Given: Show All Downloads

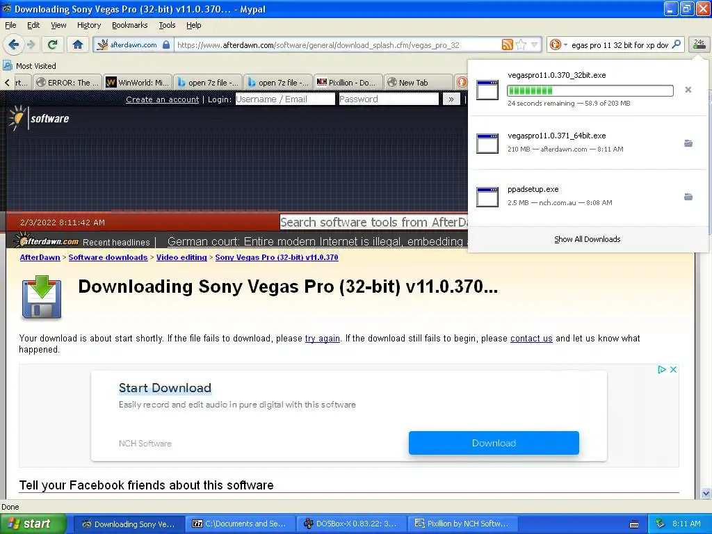Looking at the screenshot, I should (x=587, y=239).
